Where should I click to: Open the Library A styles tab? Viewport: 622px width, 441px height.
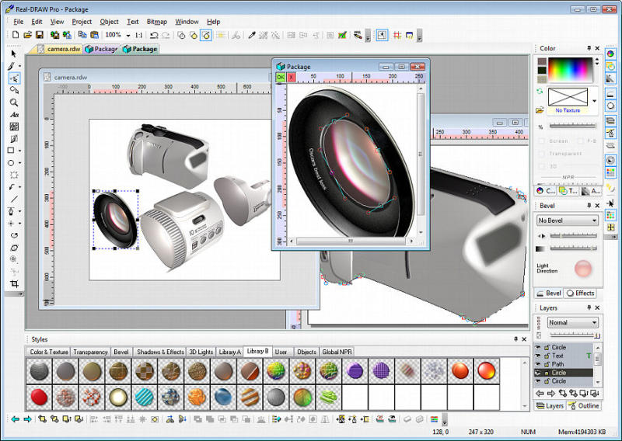229,352
